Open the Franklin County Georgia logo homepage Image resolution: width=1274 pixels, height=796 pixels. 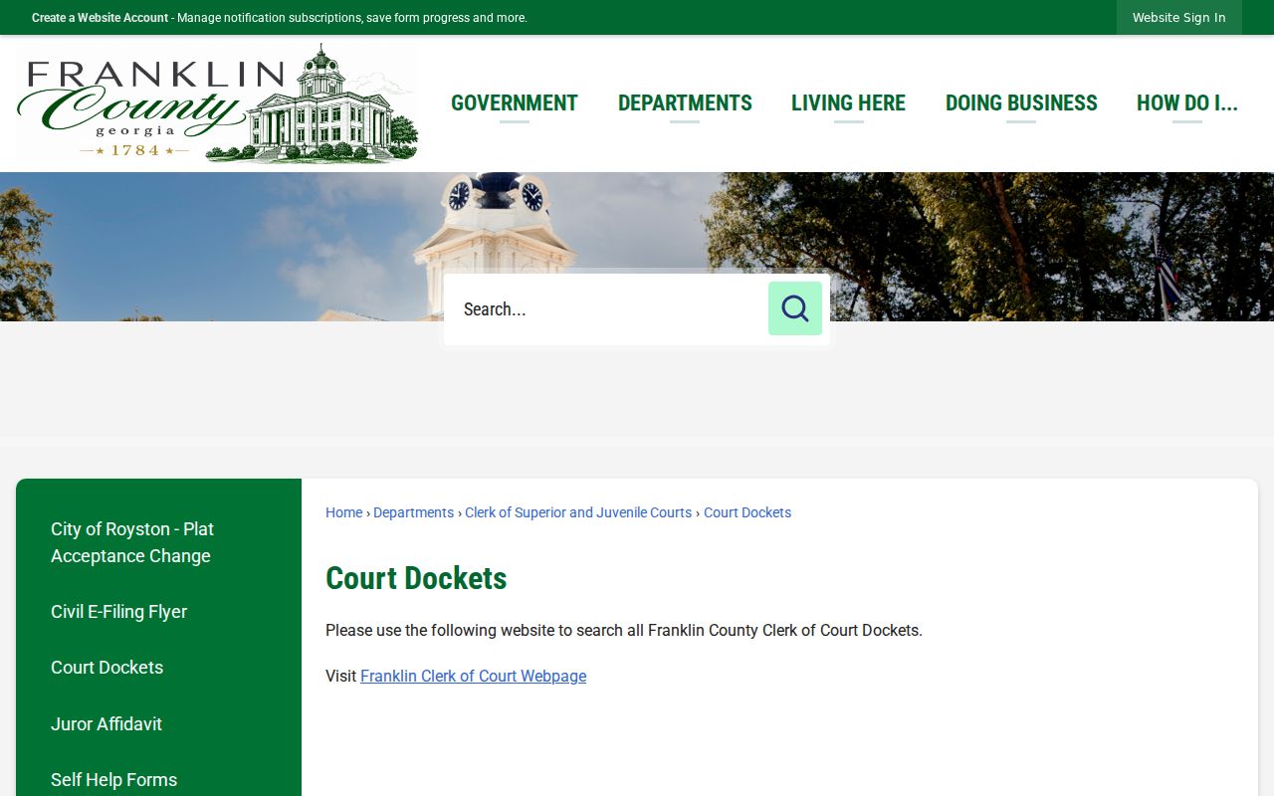218,103
